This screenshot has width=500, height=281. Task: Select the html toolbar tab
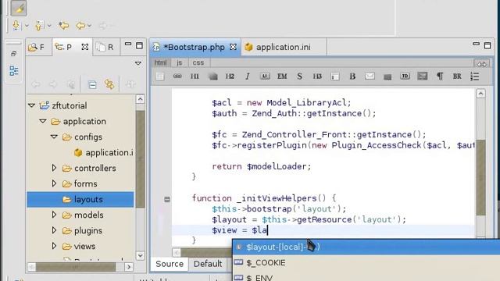pyautogui.click(x=160, y=62)
